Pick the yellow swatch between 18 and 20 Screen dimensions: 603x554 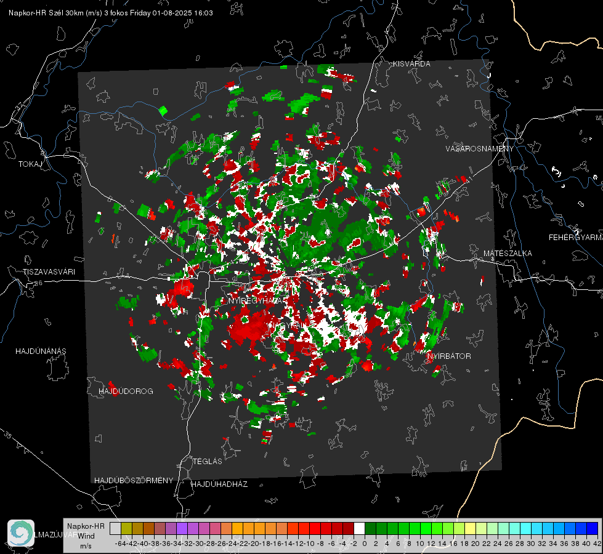click(471, 528)
